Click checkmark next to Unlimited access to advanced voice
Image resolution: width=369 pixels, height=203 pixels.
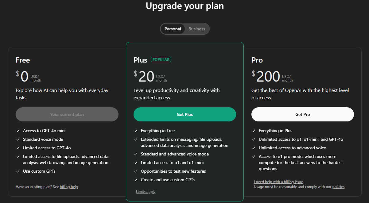[254, 148]
